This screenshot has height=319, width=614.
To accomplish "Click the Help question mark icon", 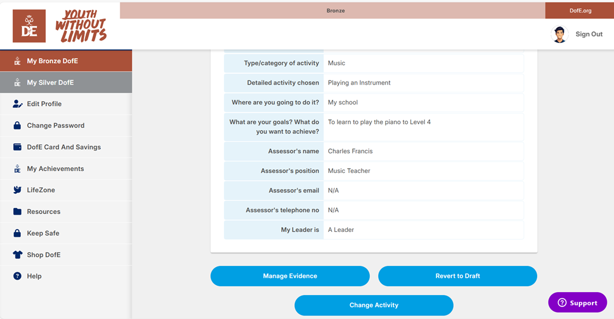I will 17,276.
